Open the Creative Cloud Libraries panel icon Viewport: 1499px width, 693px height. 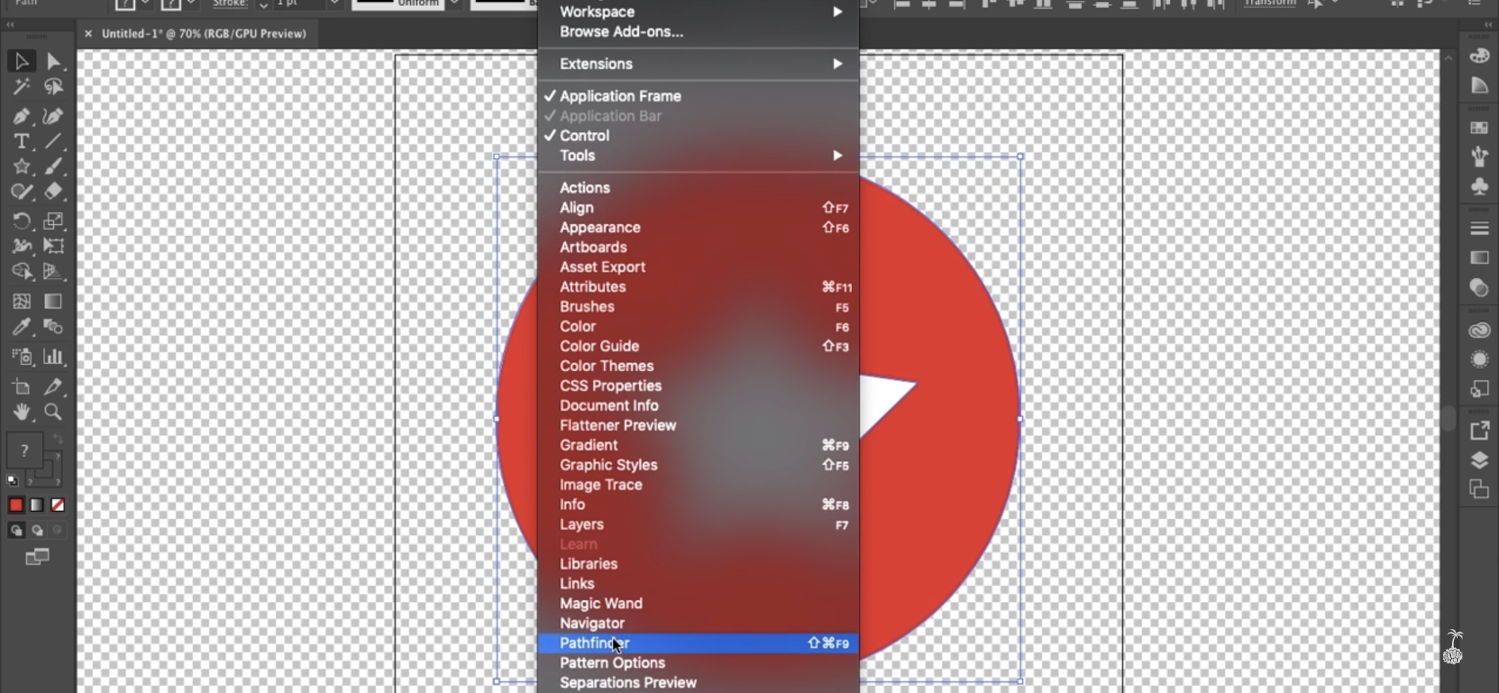pyautogui.click(x=1479, y=330)
